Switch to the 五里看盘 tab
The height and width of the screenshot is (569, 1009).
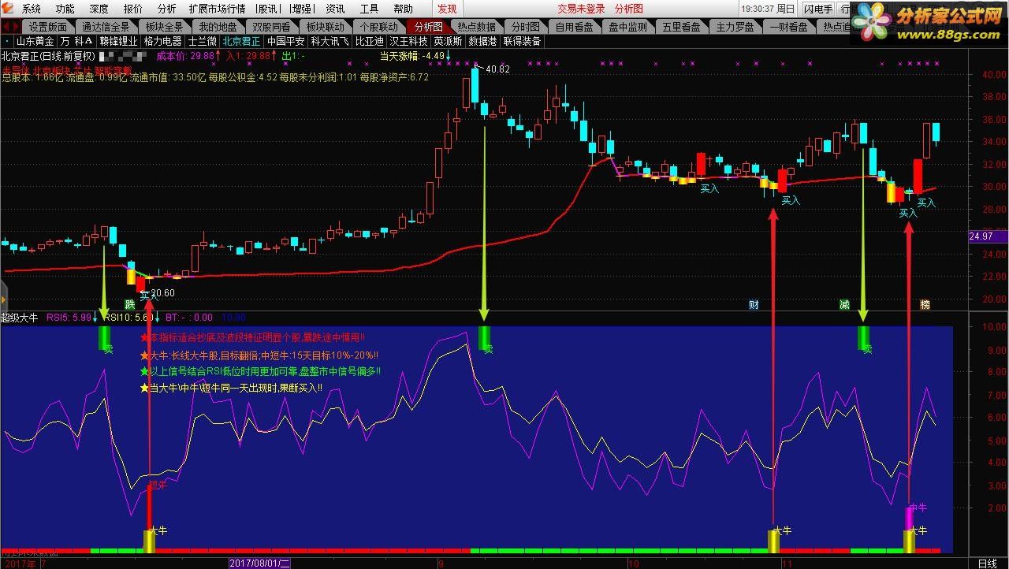click(x=682, y=27)
